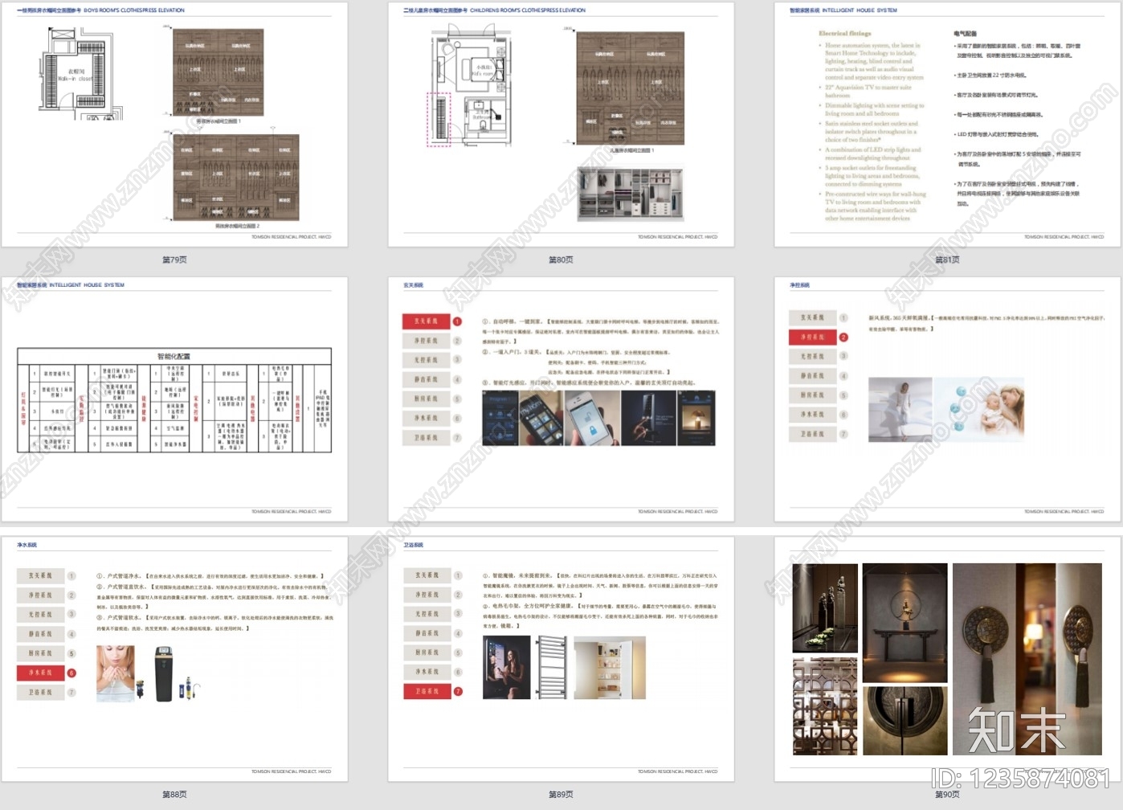The height and width of the screenshot is (810, 1123).
Task: Open the page 88 净水系统 thumbnail
Action: (x=174, y=659)
